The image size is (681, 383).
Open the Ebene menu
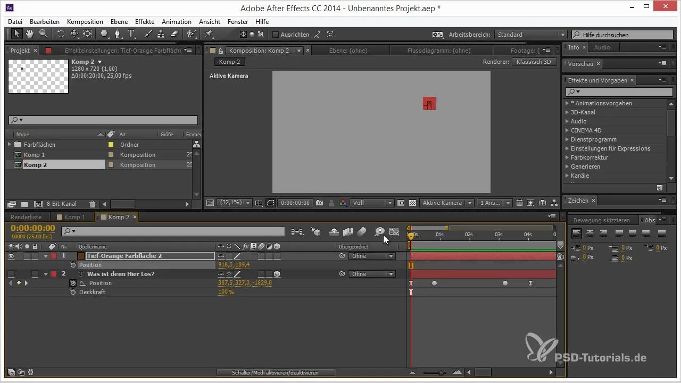point(120,22)
